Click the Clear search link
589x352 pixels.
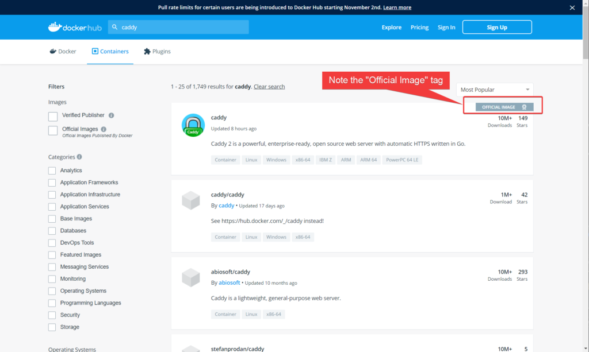pos(269,86)
